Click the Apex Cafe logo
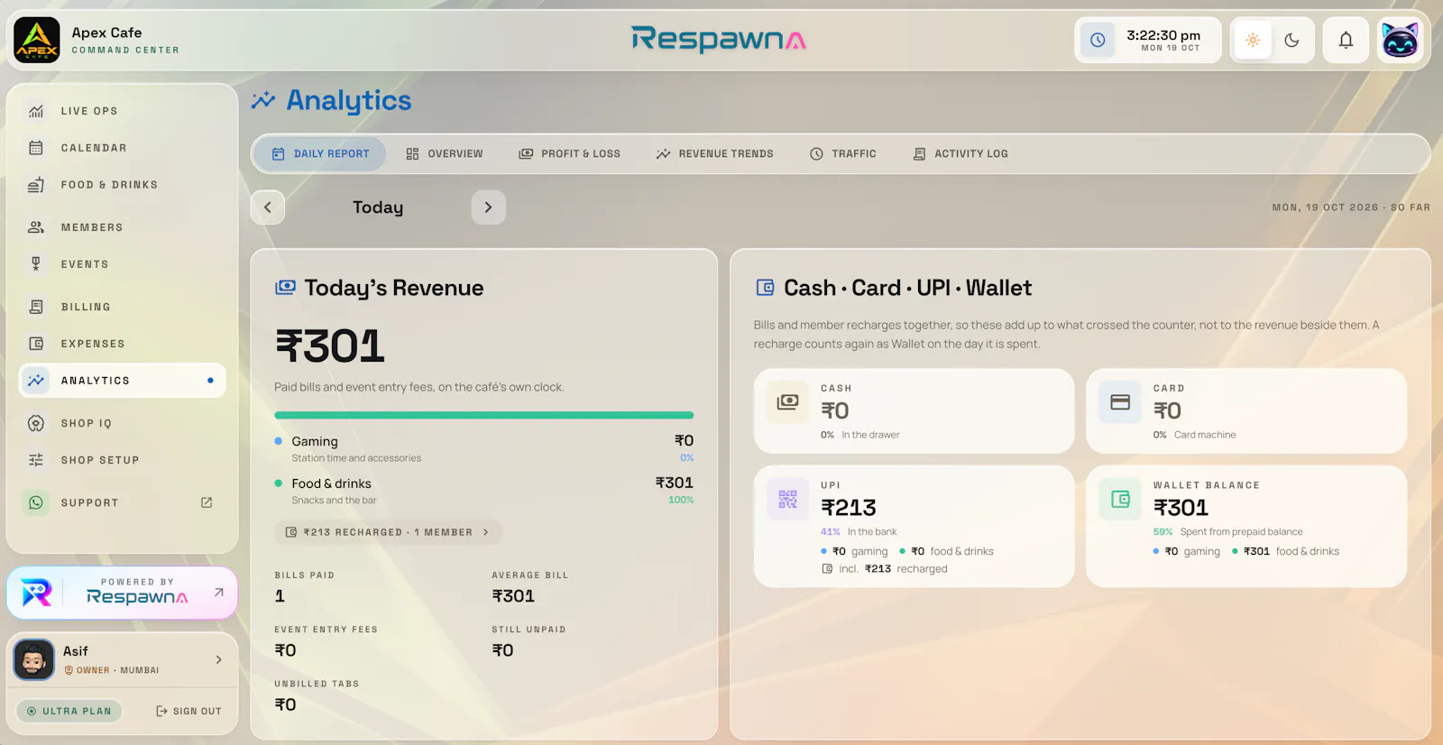The height and width of the screenshot is (745, 1443). 37,41
